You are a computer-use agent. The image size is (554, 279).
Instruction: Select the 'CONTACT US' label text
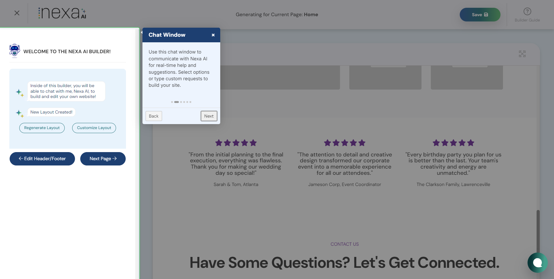(345, 244)
